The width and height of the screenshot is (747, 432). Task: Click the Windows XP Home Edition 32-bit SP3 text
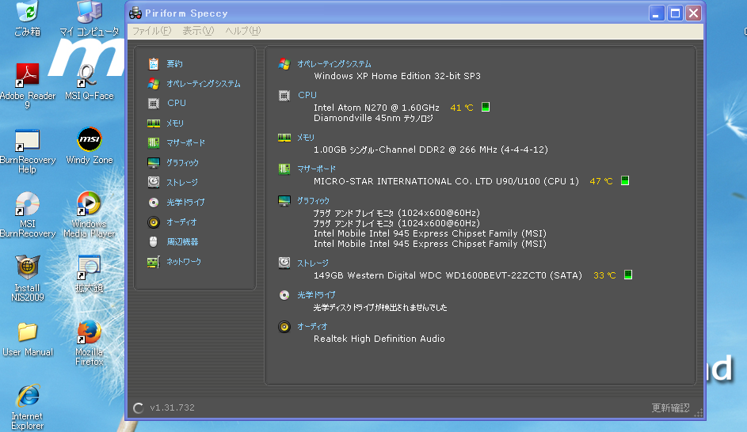point(398,76)
